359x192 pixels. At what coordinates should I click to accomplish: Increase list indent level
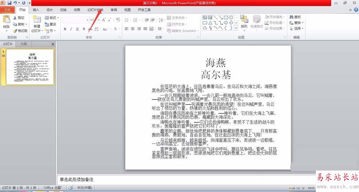click(x=153, y=20)
